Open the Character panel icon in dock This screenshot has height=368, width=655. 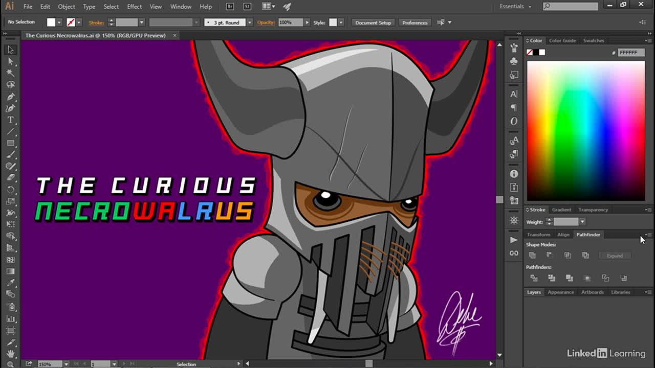pos(514,94)
